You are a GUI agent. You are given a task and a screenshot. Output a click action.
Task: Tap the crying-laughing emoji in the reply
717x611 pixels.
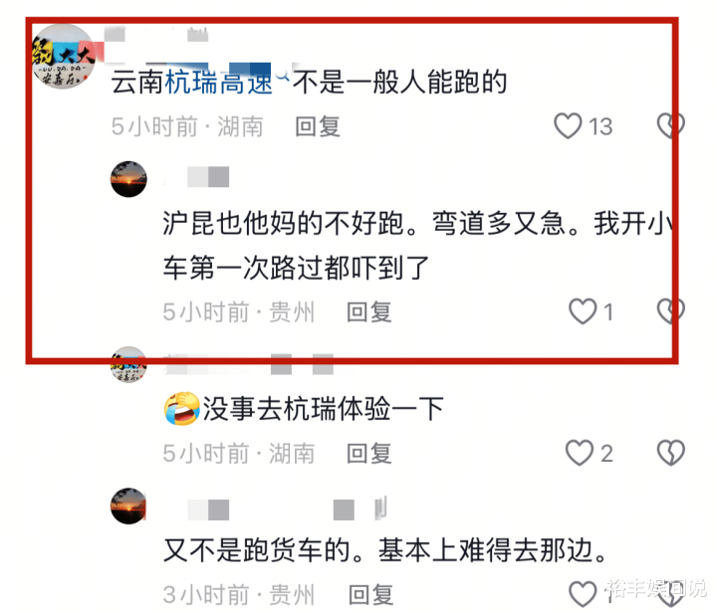[182, 409]
